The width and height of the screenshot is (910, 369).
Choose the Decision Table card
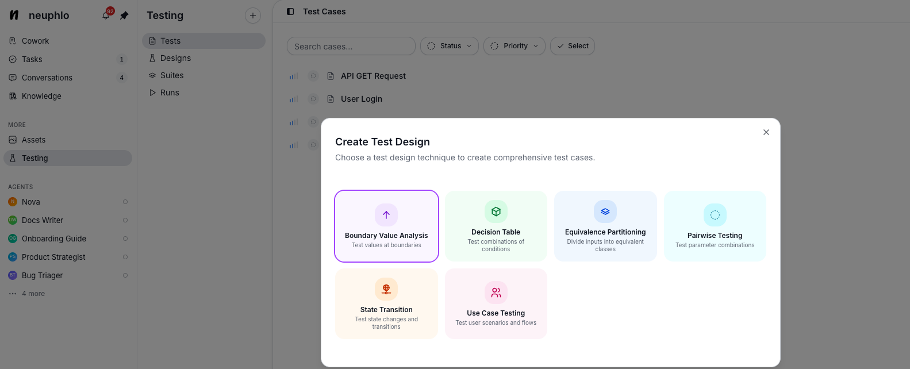(496, 226)
